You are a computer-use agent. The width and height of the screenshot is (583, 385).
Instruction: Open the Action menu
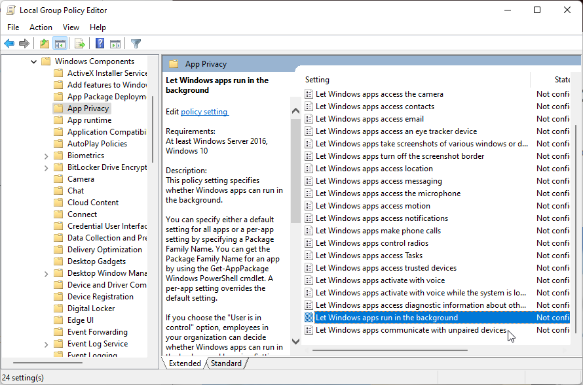[x=41, y=27]
